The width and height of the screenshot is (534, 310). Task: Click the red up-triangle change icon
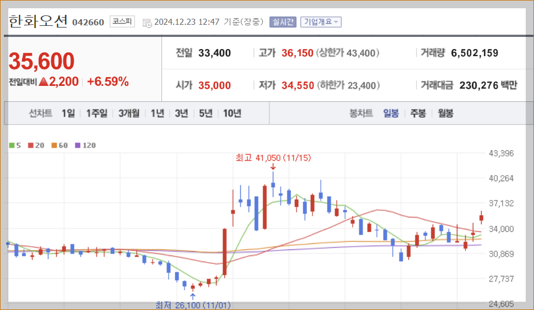tap(43, 81)
